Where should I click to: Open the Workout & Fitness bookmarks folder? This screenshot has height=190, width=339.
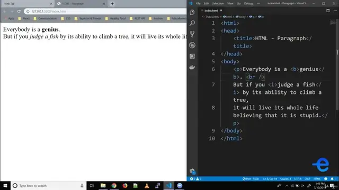click(x=88, y=18)
